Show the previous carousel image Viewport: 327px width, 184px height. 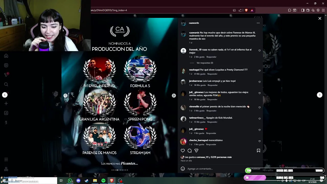click(x=65, y=96)
